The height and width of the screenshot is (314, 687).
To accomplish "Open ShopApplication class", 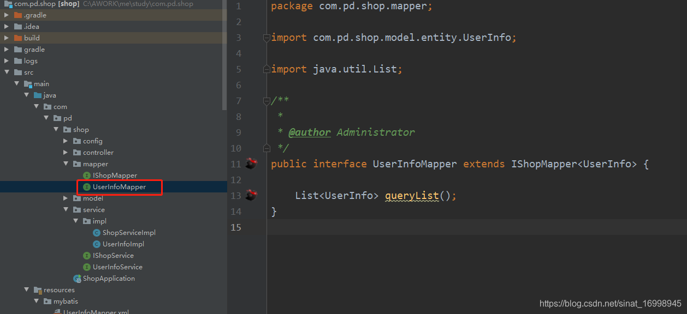I will 109,278.
